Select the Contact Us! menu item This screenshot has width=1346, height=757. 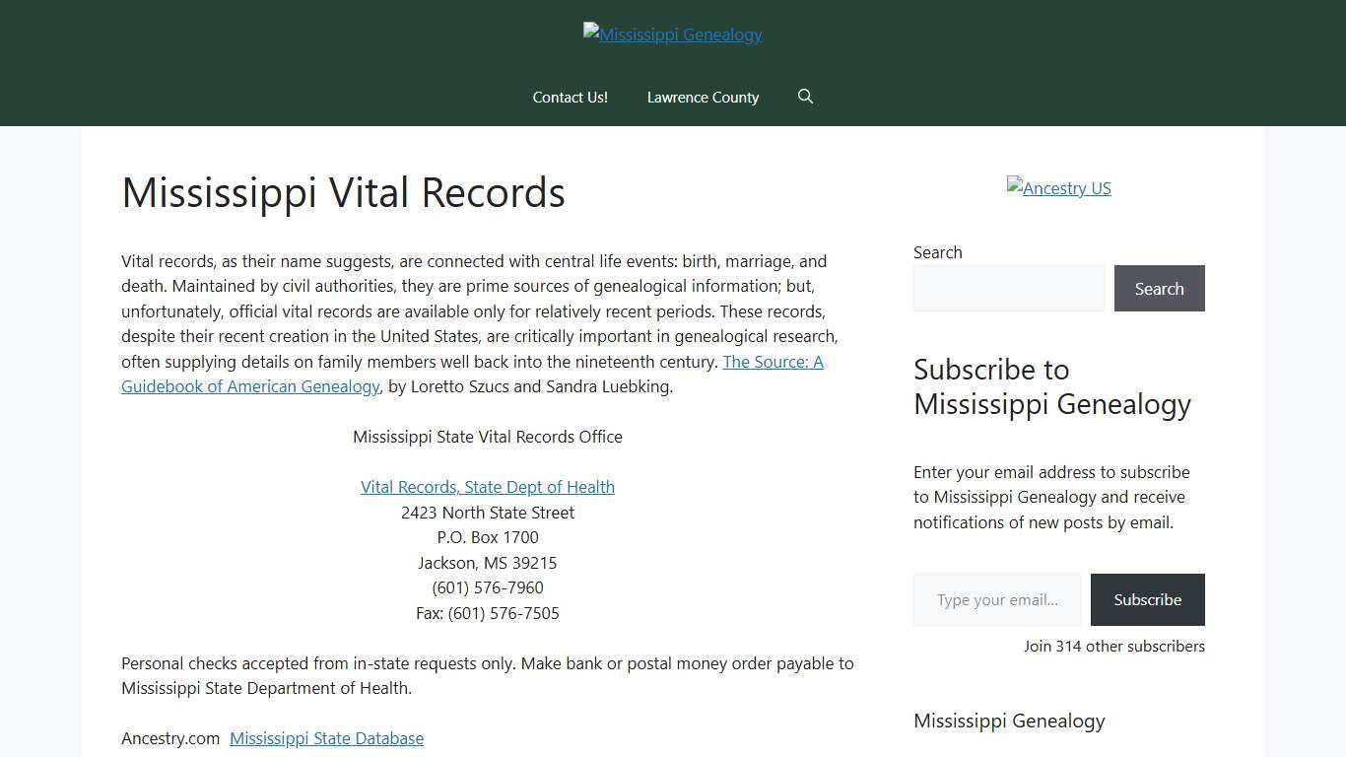click(x=570, y=97)
